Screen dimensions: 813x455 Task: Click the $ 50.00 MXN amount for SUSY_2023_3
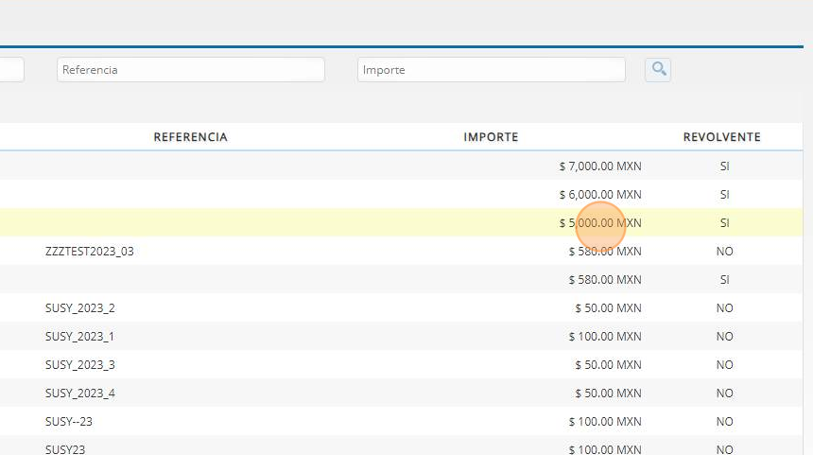coord(608,365)
